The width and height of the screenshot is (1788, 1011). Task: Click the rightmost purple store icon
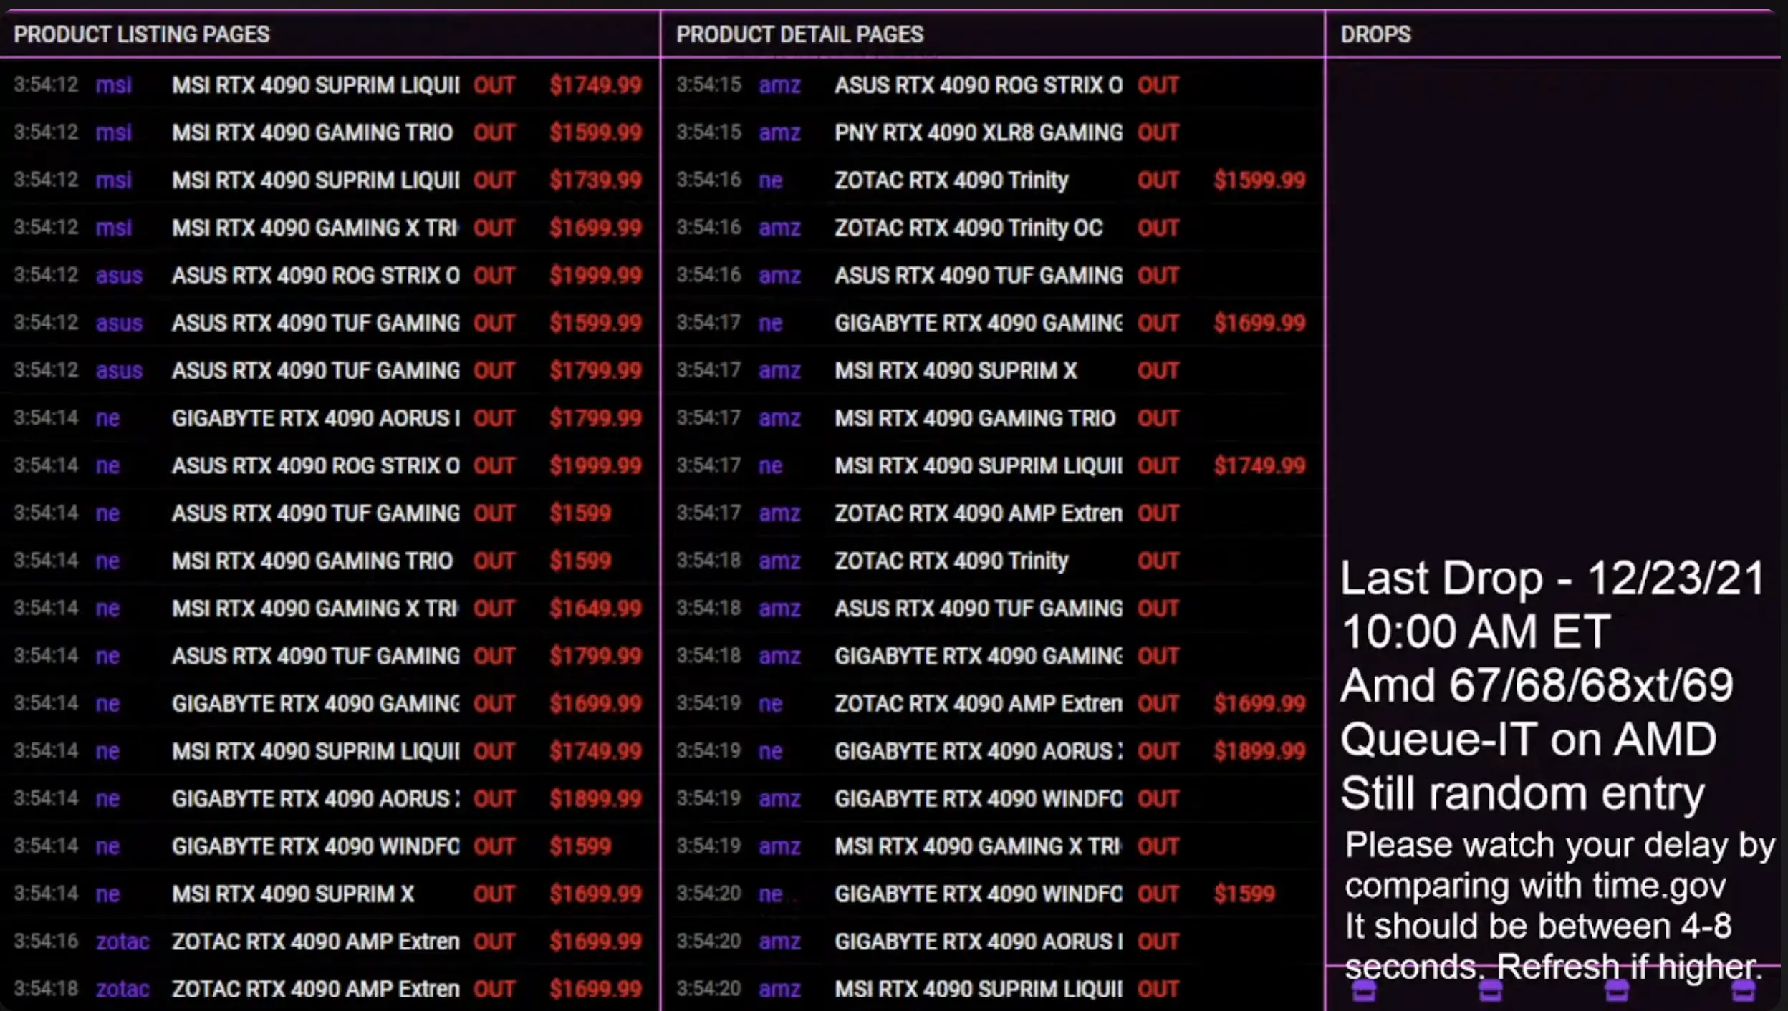click(1743, 992)
